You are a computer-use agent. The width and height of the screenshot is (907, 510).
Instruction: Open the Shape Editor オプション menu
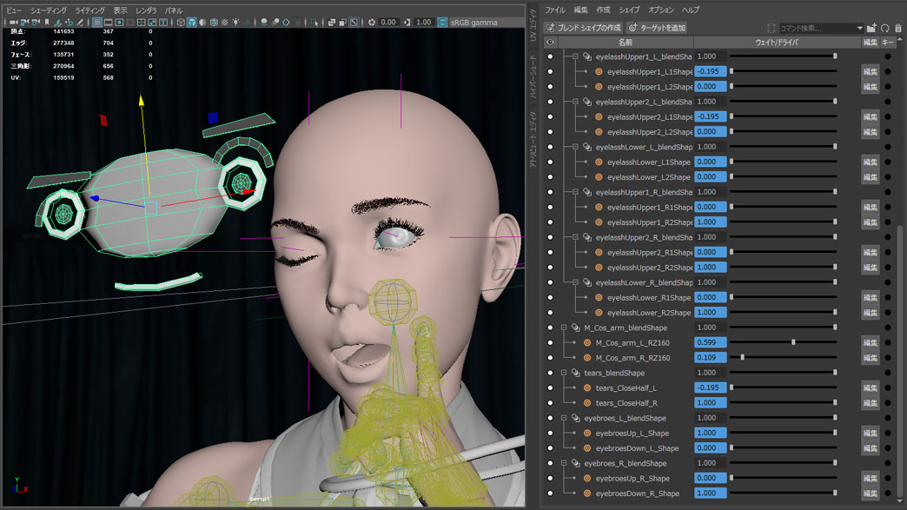660,10
